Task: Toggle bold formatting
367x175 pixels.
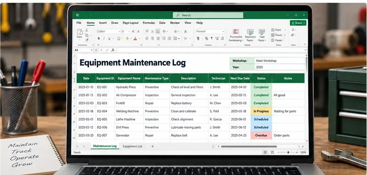Action: click(x=99, y=38)
